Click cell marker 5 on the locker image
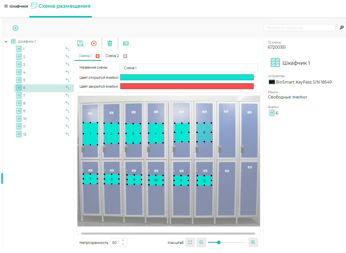The image size is (346, 253). [x=181, y=132]
